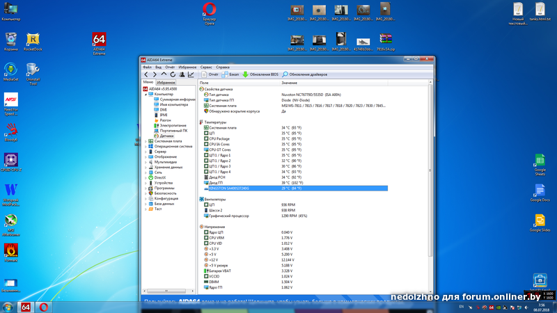557x313 pixels.
Task: Open the Отчёт menu in menu bar
Action: coord(170,67)
